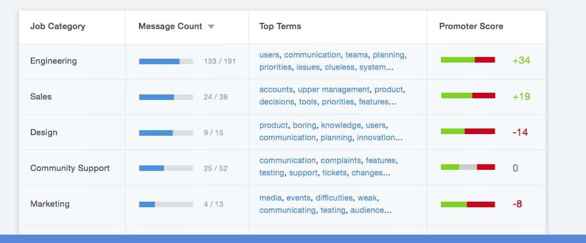Open the 'clueless' term in Engineering row
This screenshot has width=586, height=243.
339,68
